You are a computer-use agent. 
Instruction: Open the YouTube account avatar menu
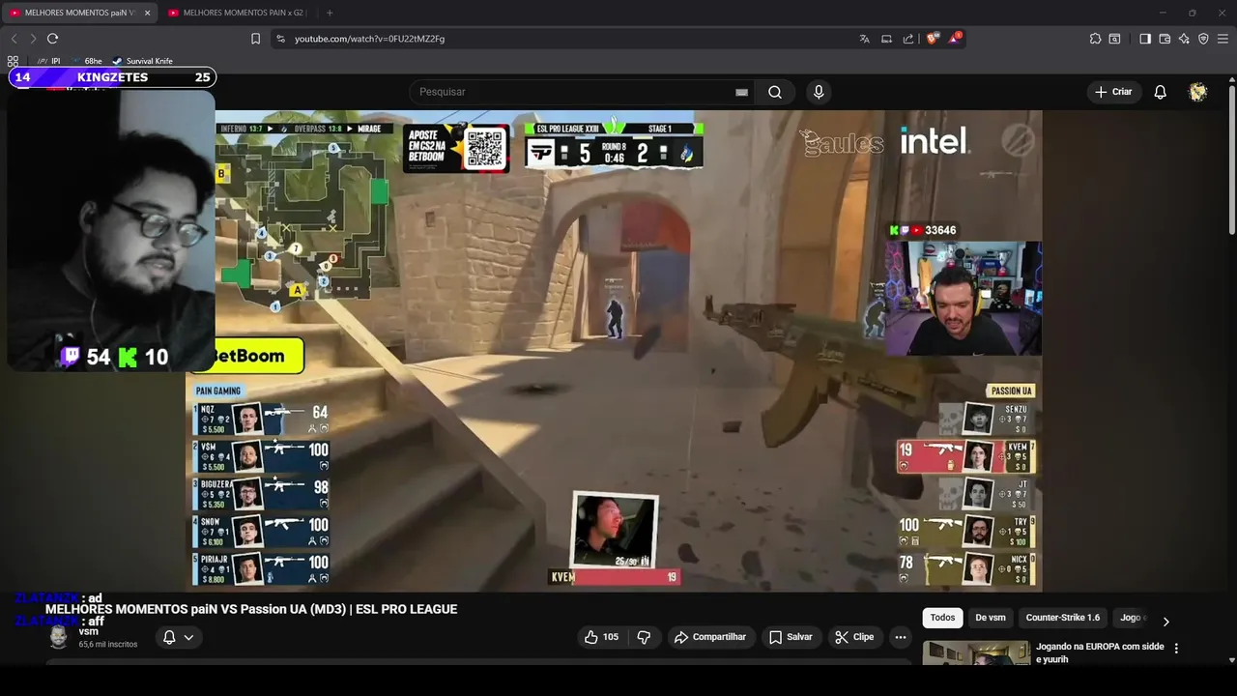1198,92
